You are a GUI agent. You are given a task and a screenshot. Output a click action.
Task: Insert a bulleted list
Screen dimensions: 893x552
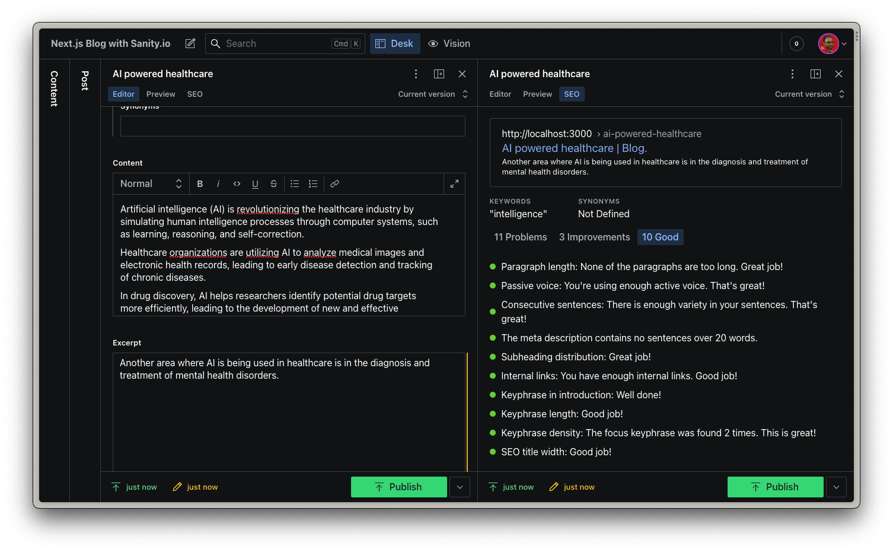click(x=295, y=183)
